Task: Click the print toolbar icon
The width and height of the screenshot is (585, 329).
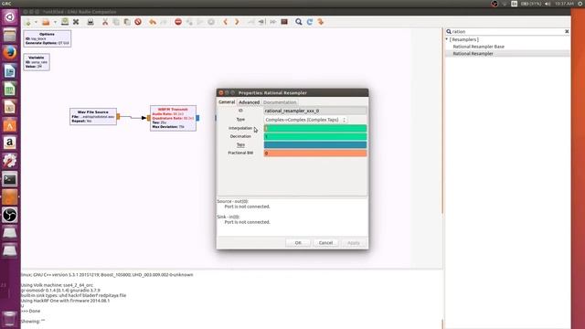Action: 90,22
